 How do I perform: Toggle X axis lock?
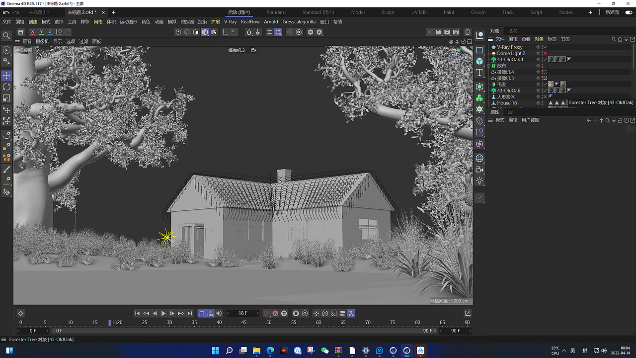click(x=33, y=32)
